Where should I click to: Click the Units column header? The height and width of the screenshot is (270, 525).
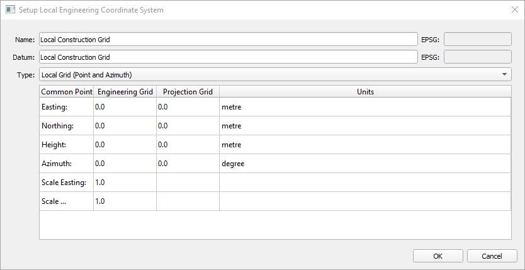coord(364,92)
